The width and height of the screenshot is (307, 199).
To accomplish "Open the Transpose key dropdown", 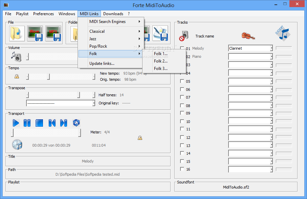I will click(x=94, y=103).
